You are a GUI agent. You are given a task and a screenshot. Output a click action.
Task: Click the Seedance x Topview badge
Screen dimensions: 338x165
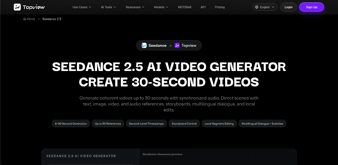click(169, 45)
